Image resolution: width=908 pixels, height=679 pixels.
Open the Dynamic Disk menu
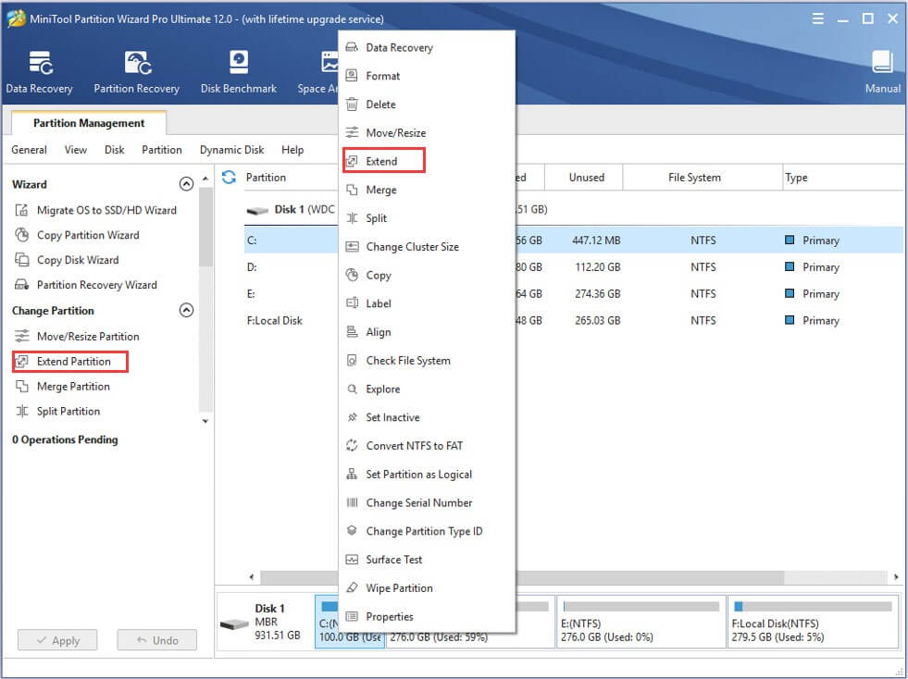(x=231, y=150)
